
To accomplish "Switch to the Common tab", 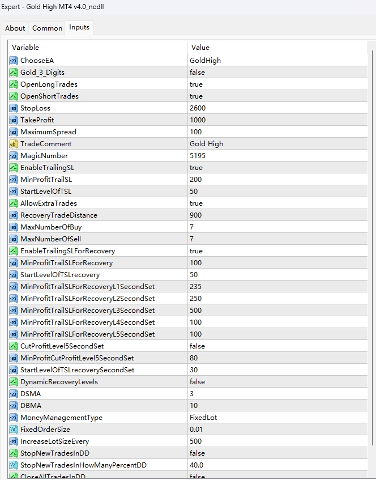I will click(47, 28).
